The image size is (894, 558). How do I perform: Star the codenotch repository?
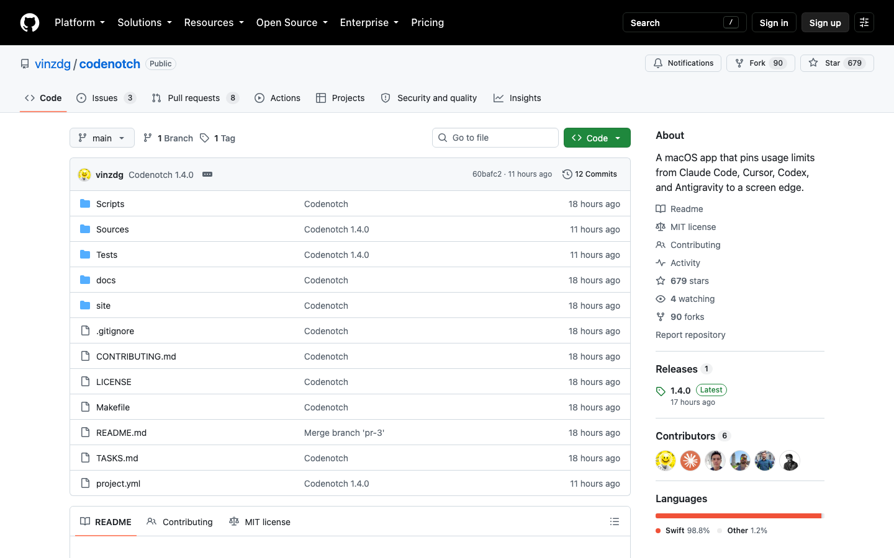(x=837, y=63)
